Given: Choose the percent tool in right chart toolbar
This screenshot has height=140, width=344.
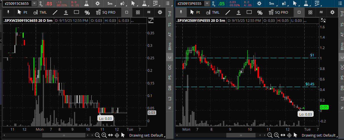Looking at the screenshot, I should pos(260,12).
